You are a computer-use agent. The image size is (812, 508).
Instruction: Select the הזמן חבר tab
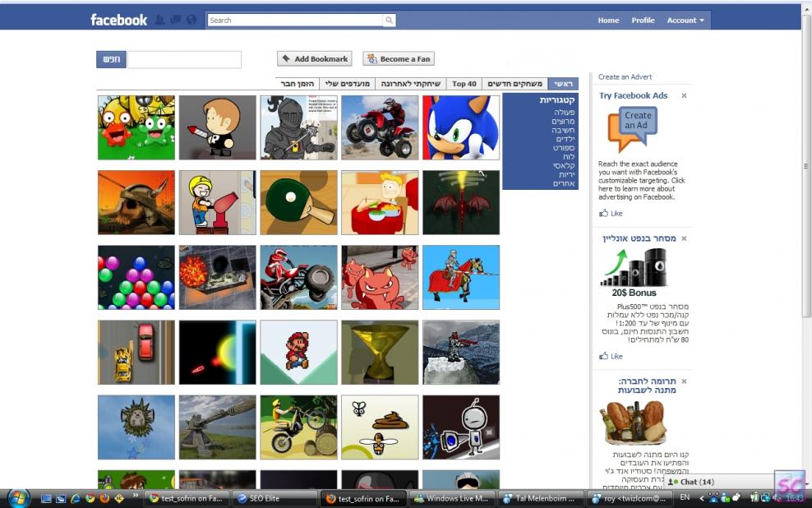pos(298,84)
